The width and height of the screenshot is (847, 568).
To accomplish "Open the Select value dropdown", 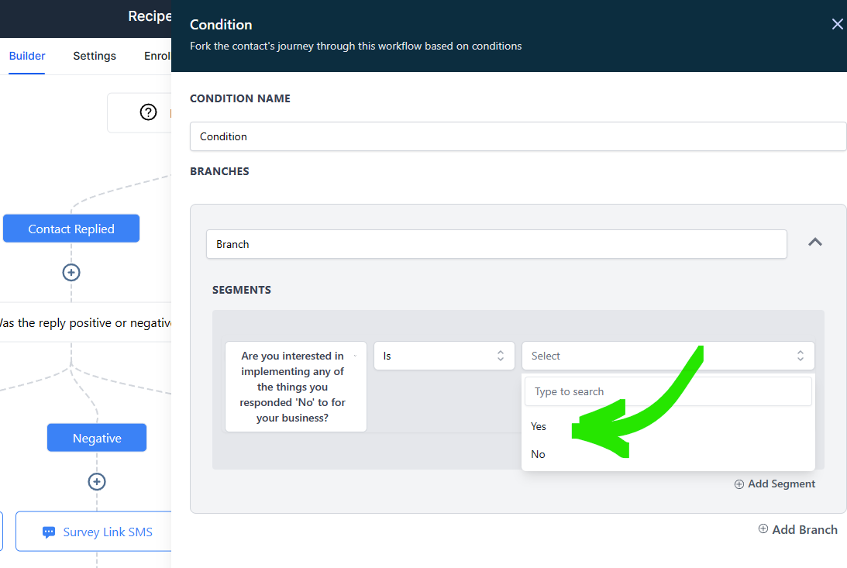I will (667, 356).
